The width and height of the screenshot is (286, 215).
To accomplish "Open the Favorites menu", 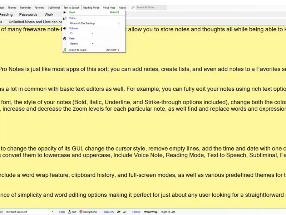I will coord(39,8).
